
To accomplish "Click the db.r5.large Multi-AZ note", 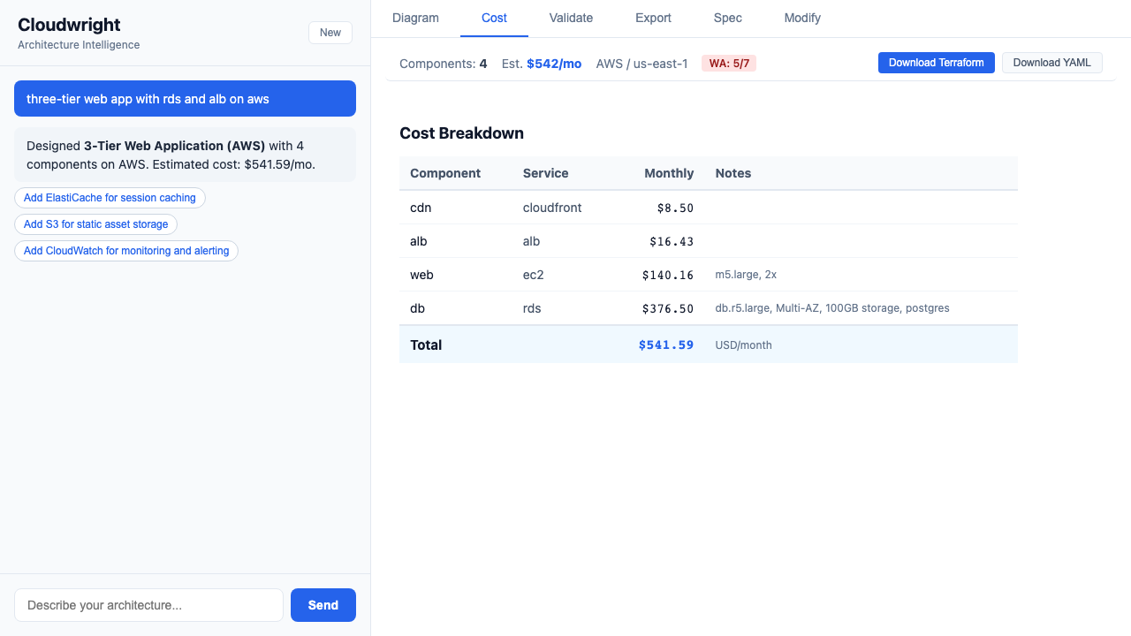I will point(832,308).
